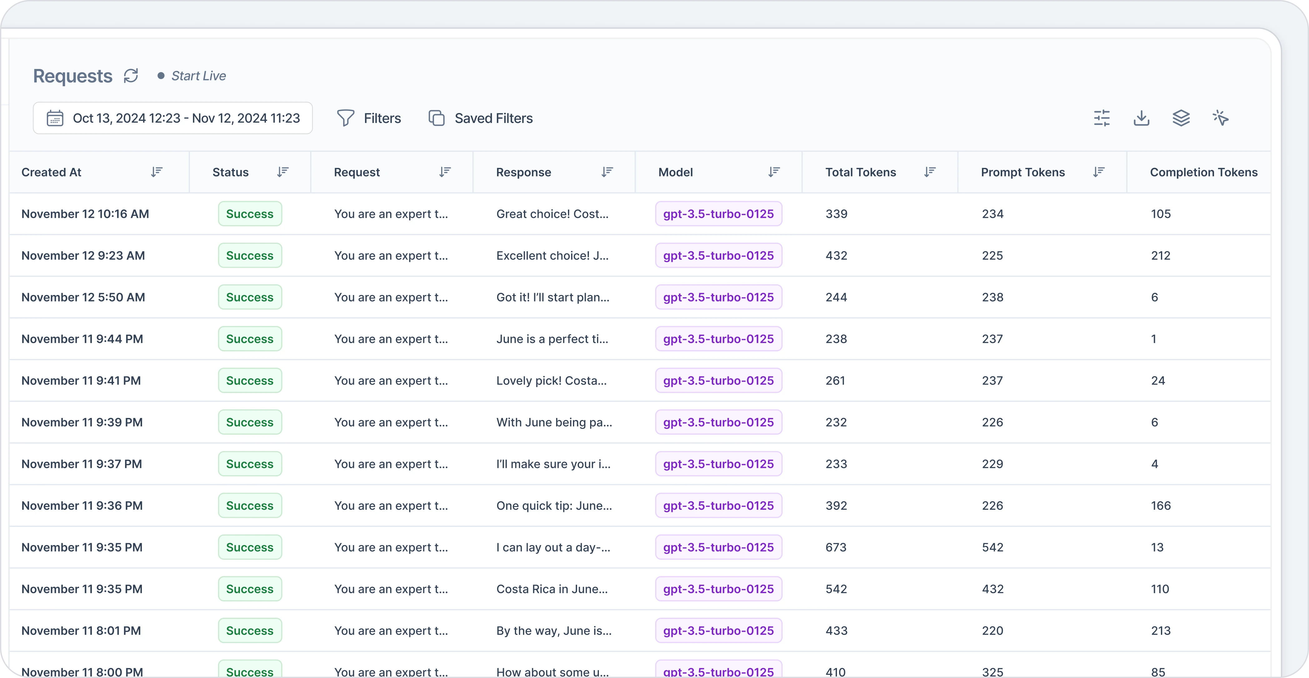The width and height of the screenshot is (1309, 678).
Task: Click completion tokens value 166
Action: (x=1161, y=505)
